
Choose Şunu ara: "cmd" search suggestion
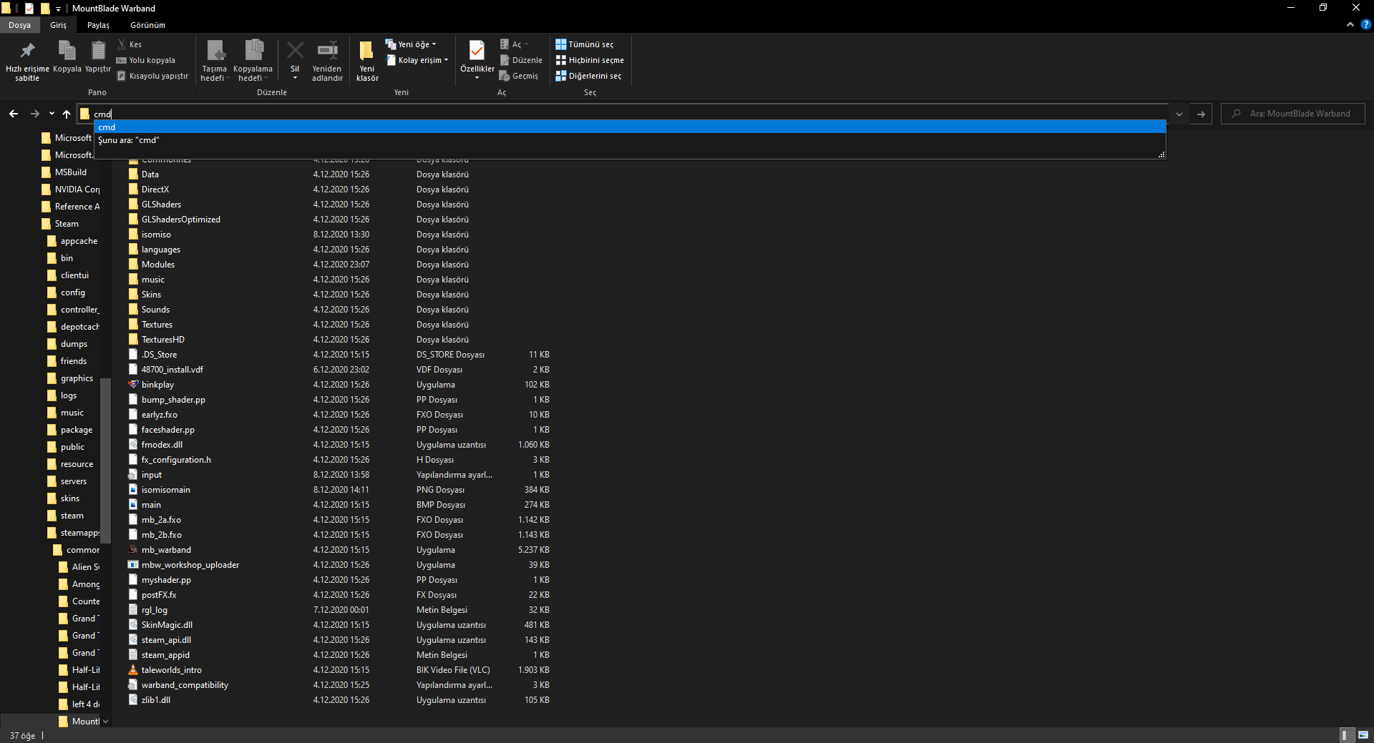click(630, 140)
